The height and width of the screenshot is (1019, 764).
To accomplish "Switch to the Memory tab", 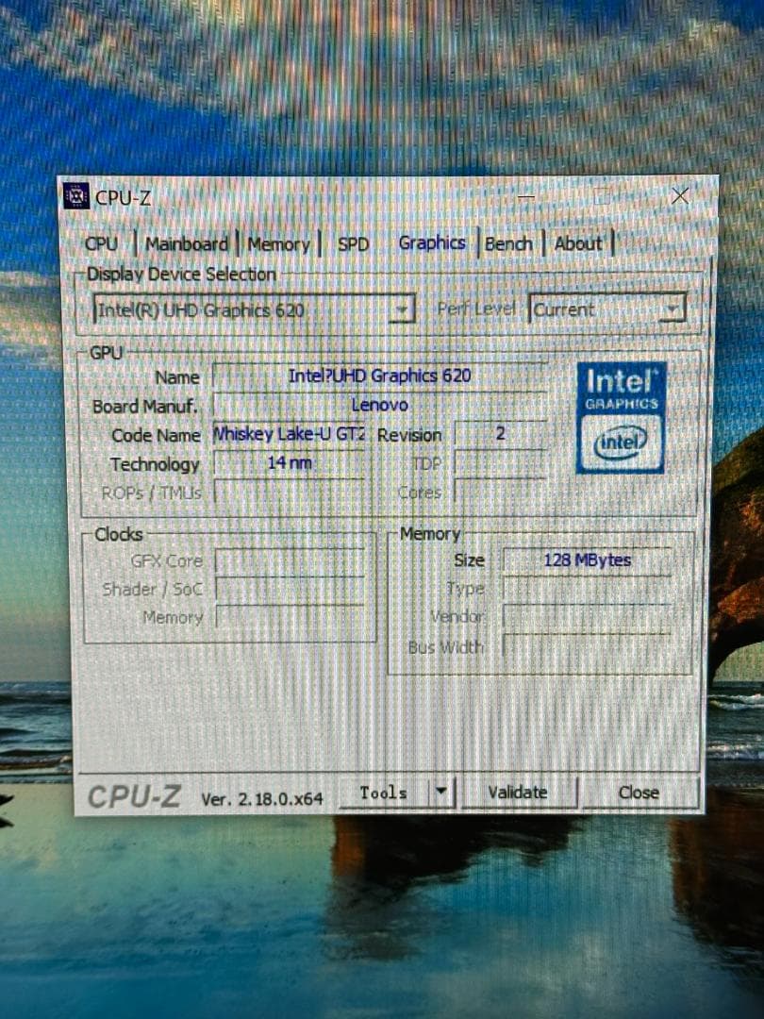I will pyautogui.click(x=278, y=243).
